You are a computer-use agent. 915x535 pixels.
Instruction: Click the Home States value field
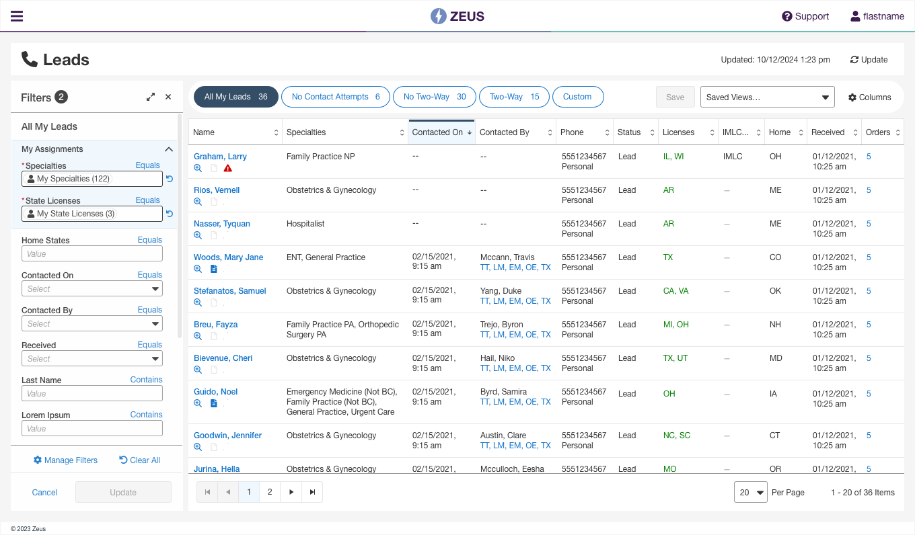click(x=92, y=253)
